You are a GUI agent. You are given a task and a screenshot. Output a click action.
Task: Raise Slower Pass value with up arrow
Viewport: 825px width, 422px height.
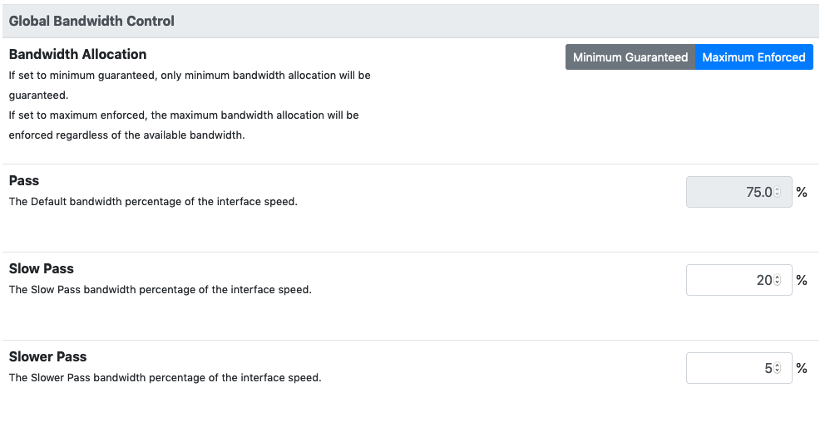click(x=778, y=366)
